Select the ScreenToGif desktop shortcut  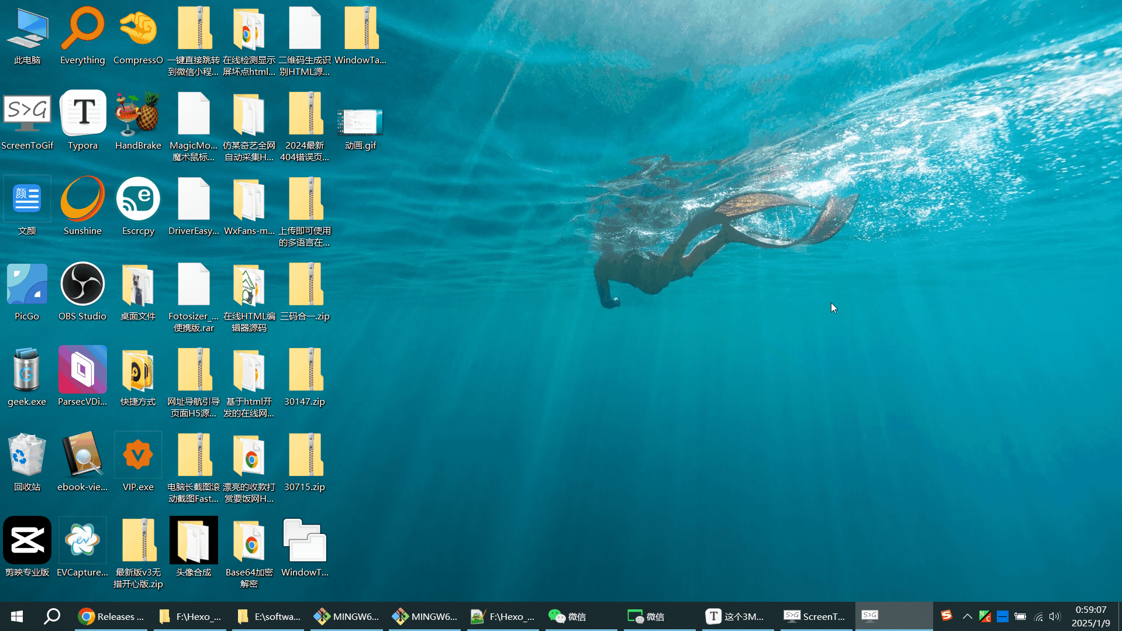[x=27, y=122]
